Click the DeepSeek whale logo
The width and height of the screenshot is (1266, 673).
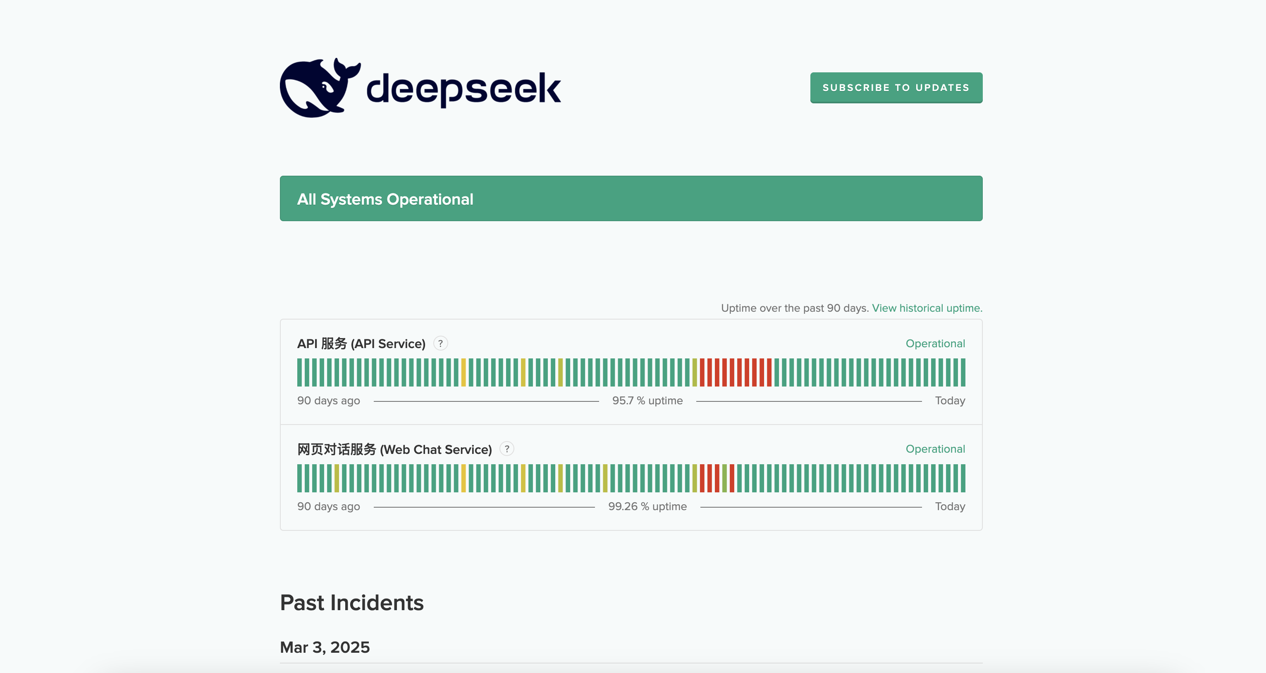tap(320, 86)
